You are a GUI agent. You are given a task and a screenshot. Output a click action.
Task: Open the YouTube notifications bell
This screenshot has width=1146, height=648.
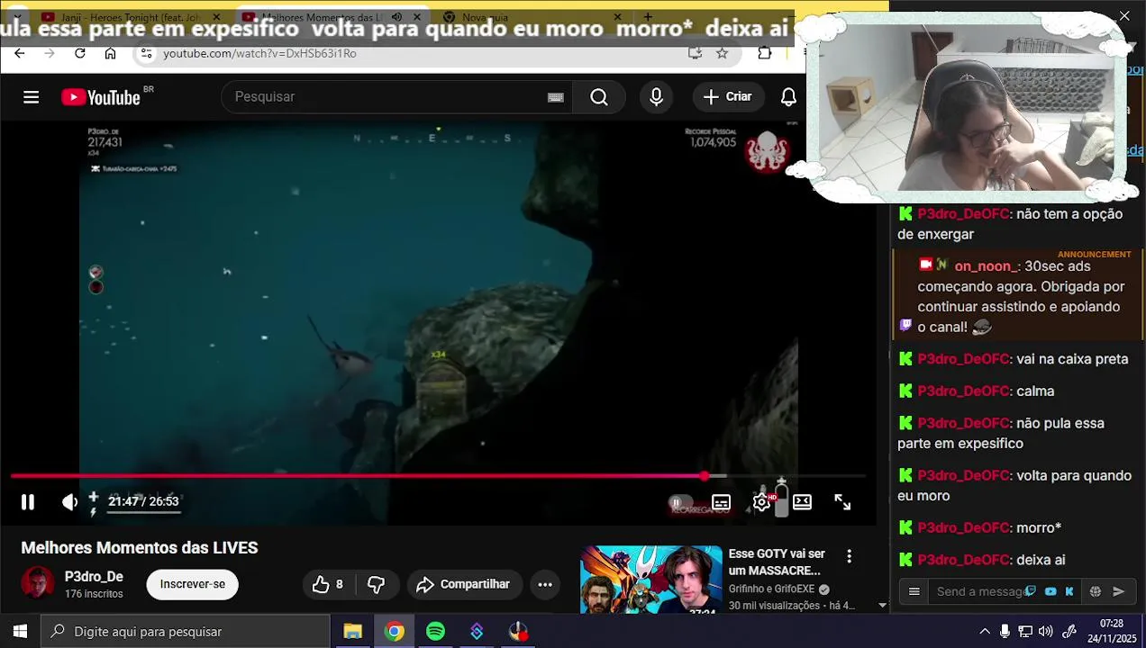[x=788, y=97]
